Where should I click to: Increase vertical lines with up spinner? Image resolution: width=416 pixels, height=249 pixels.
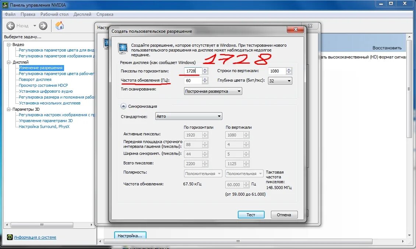289,70
